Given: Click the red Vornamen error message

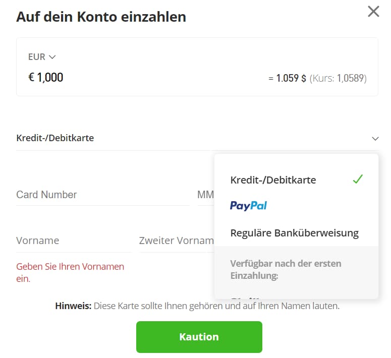Looking at the screenshot, I should point(70,272).
